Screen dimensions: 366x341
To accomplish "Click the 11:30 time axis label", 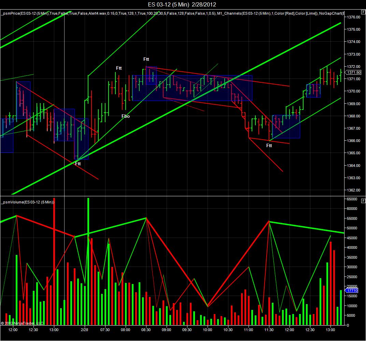I will point(269,330).
